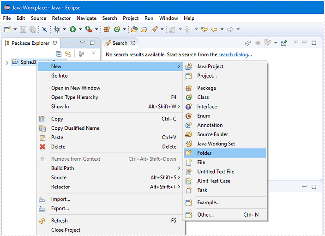Click the New Java Class toolbar icon
This screenshot has width=325, height=236.
(117, 30)
